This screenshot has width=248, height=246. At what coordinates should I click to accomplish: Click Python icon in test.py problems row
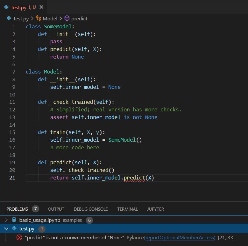(14, 228)
